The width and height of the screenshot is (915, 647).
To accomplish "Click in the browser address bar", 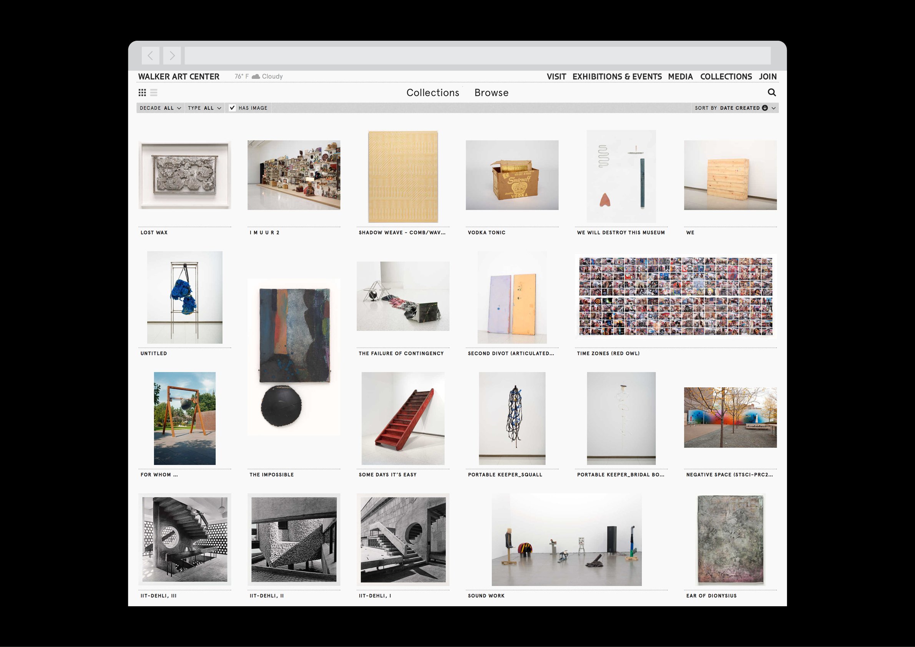I will (x=477, y=56).
